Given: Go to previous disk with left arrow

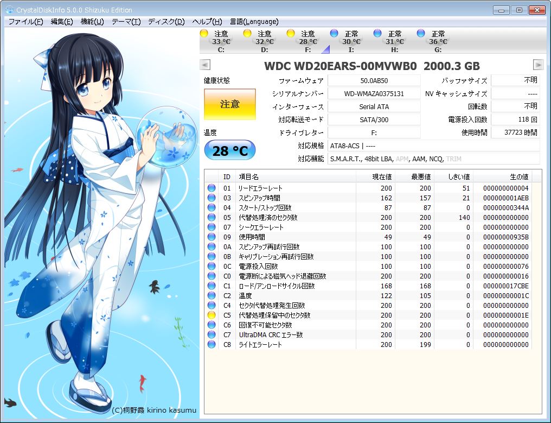Looking at the screenshot, I should tap(205, 65).
